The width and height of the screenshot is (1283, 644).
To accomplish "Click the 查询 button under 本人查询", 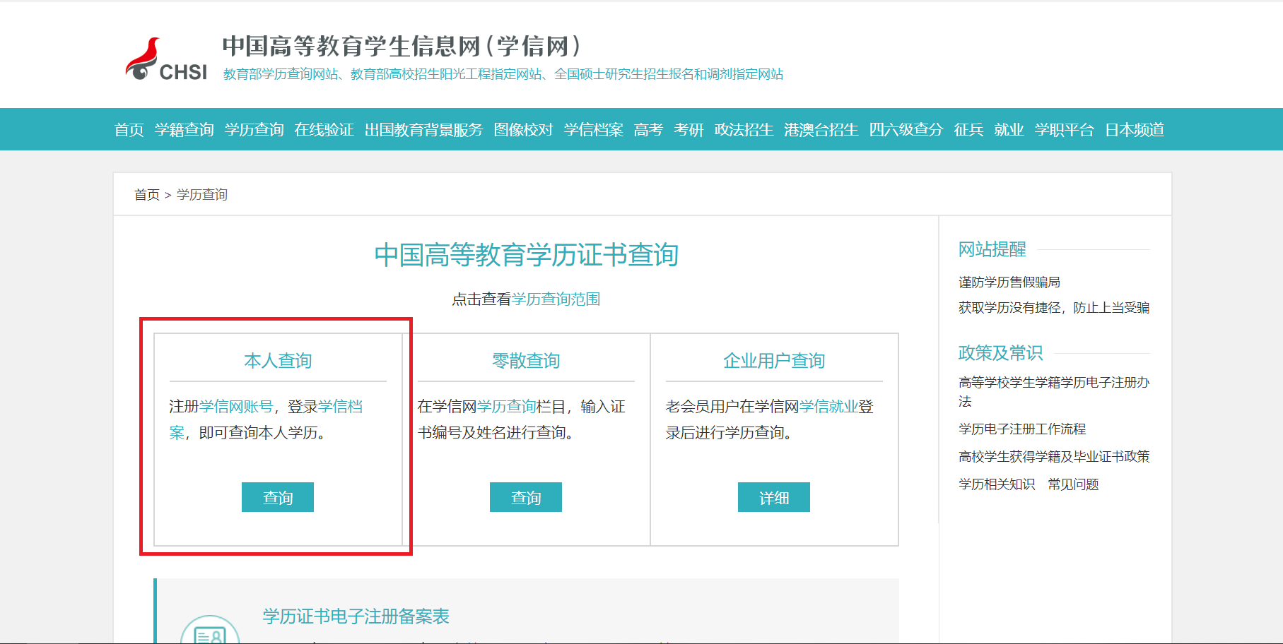I will (x=278, y=497).
